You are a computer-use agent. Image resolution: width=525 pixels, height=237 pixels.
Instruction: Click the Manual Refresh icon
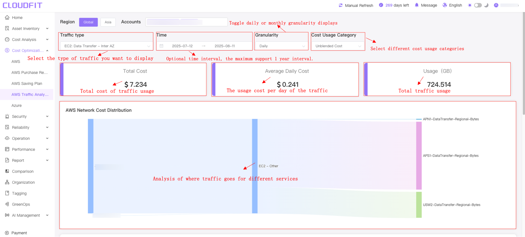(x=341, y=5)
